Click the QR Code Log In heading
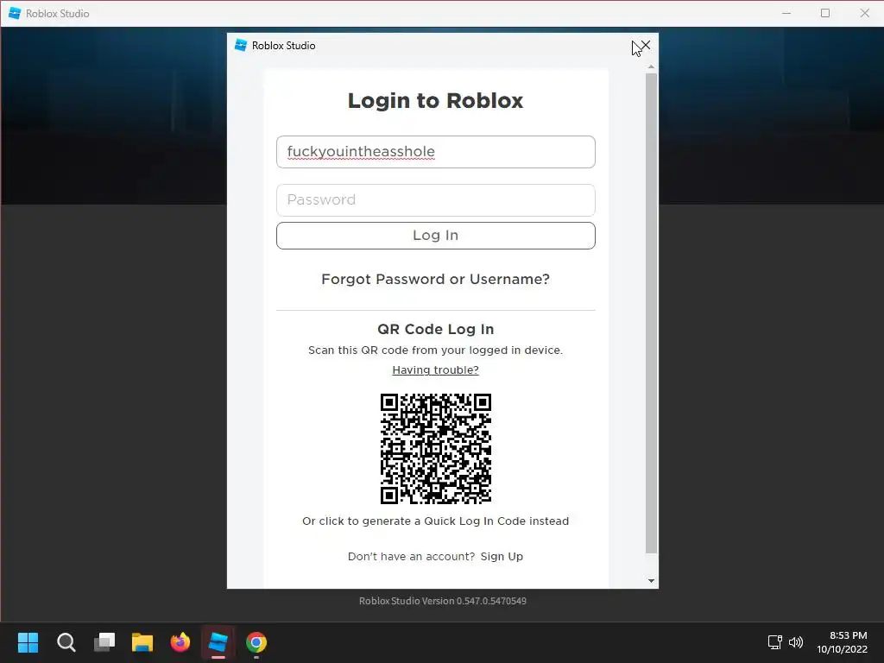Viewport: 884px width, 663px height. pos(435,329)
